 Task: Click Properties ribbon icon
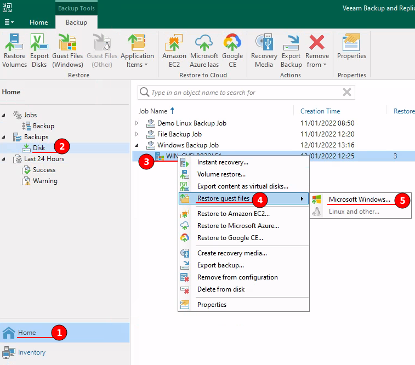point(351,46)
